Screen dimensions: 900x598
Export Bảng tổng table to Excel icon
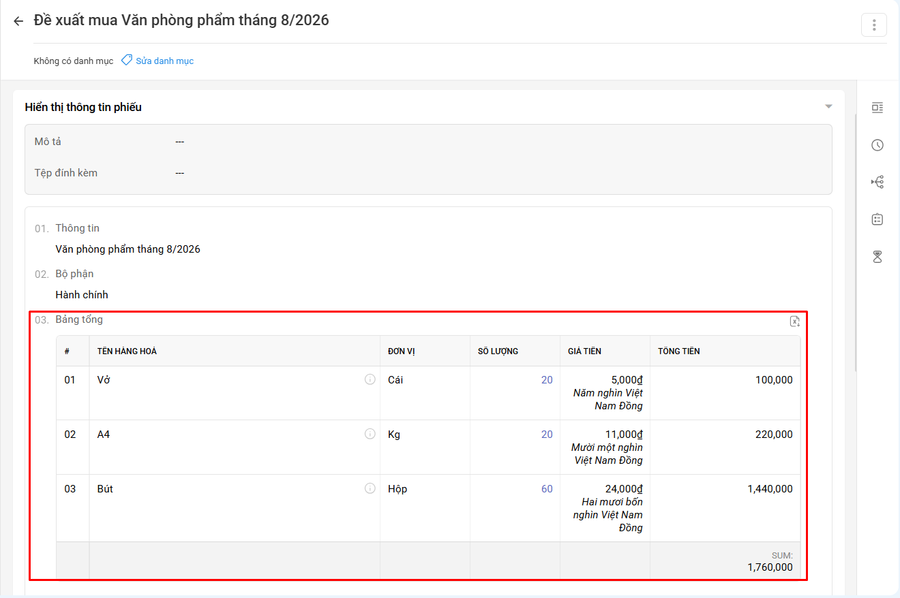tap(794, 321)
